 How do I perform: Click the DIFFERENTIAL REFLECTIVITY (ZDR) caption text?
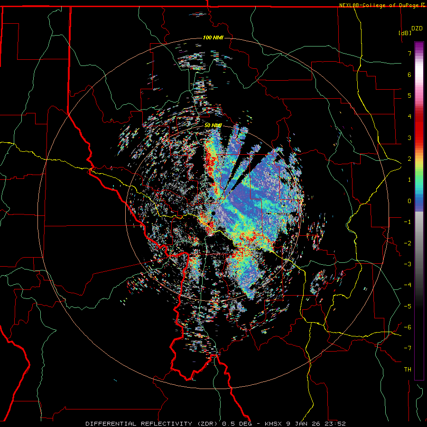(x=152, y=424)
